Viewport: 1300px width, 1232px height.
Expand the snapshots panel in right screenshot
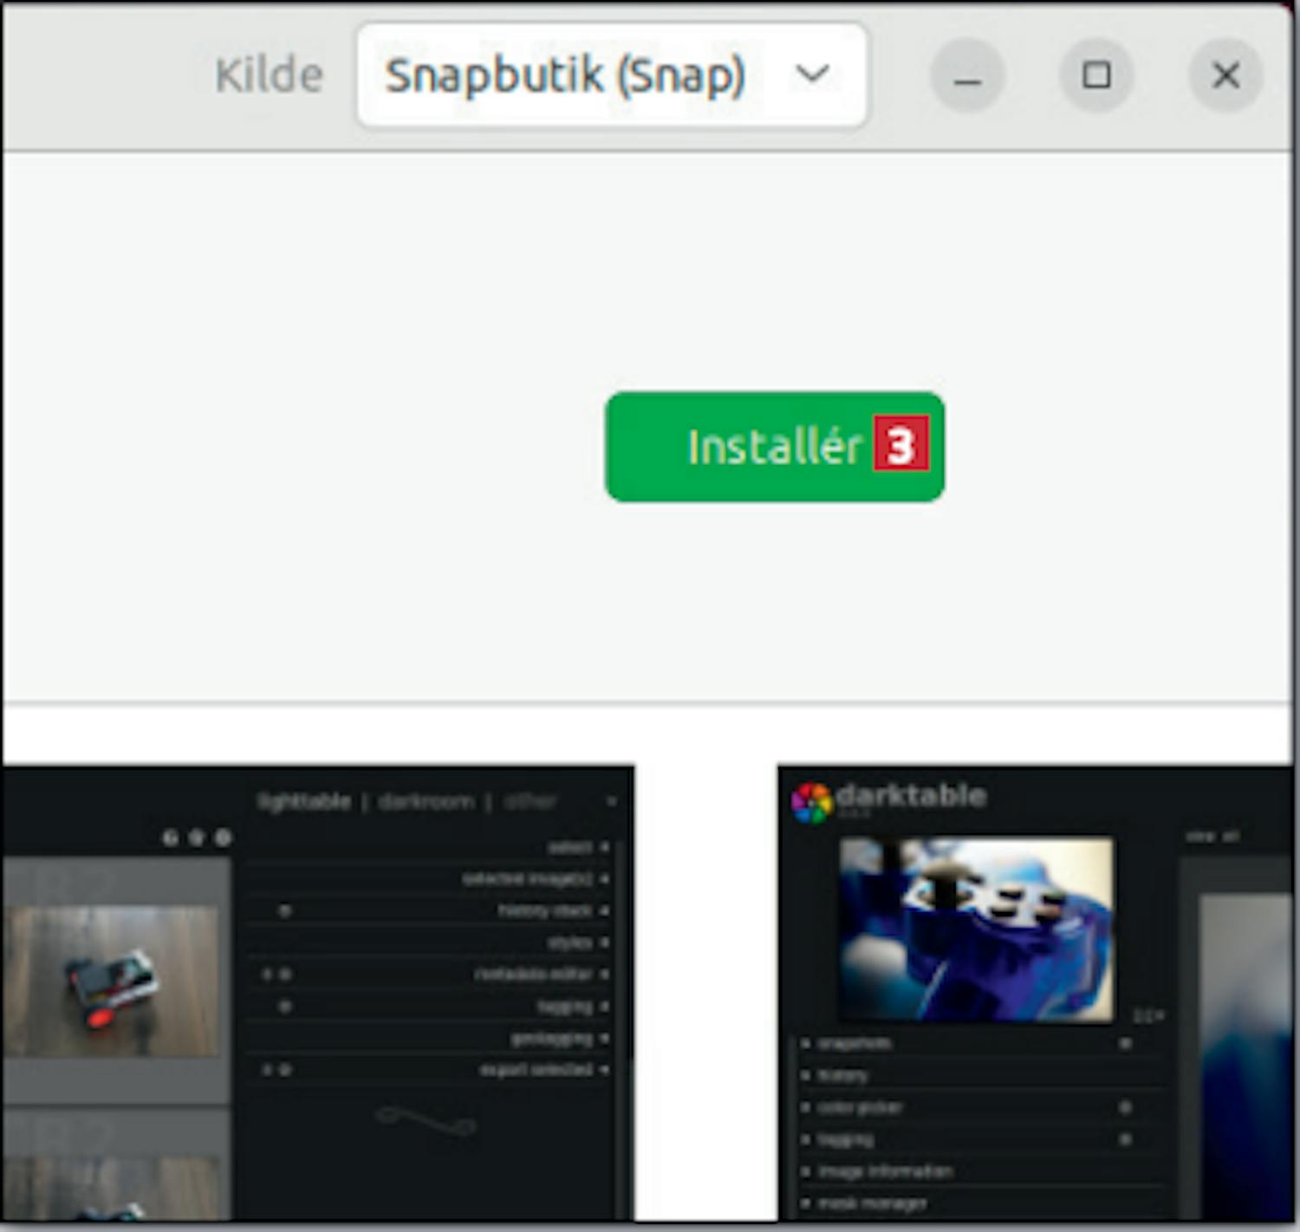click(854, 1043)
